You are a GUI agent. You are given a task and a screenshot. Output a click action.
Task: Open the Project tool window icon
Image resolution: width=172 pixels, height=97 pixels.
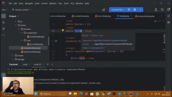(x=3, y=16)
